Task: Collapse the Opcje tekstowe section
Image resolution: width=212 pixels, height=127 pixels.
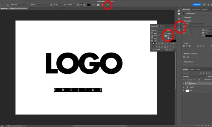Action: [183, 62]
